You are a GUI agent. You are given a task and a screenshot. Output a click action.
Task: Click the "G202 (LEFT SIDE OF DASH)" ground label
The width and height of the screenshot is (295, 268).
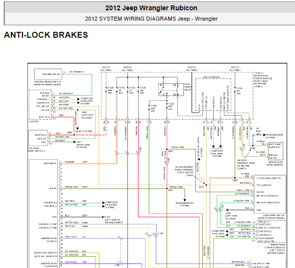coord(231,216)
